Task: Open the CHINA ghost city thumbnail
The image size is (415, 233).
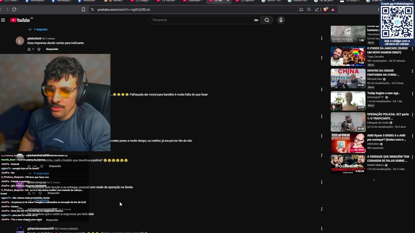Action: [348, 78]
